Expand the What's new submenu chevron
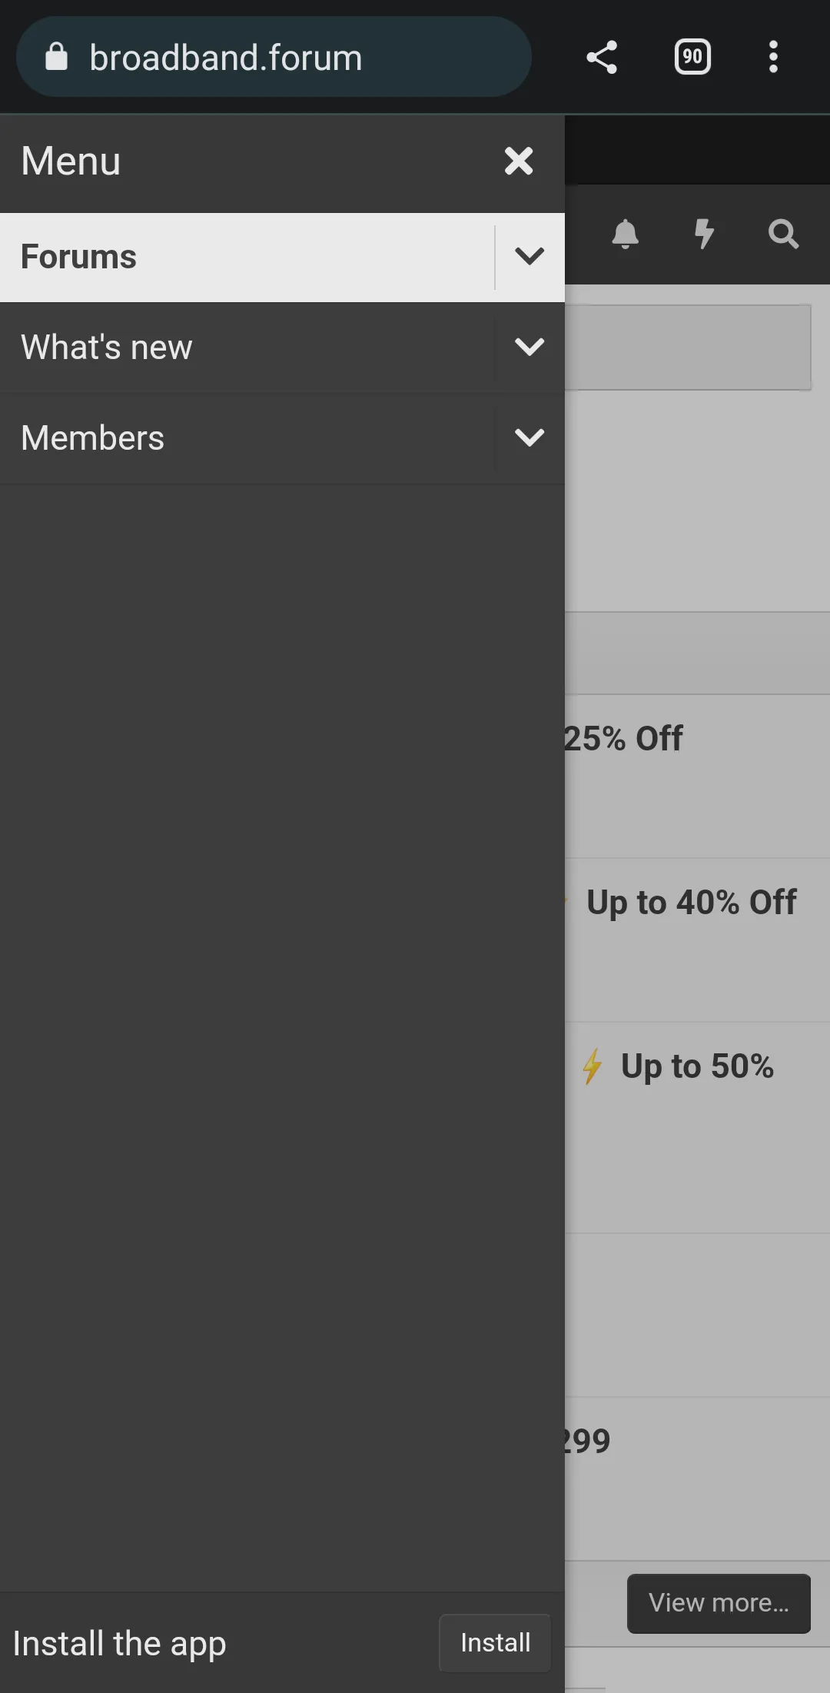Screen dimensions: 830x1693 [x=530, y=348]
